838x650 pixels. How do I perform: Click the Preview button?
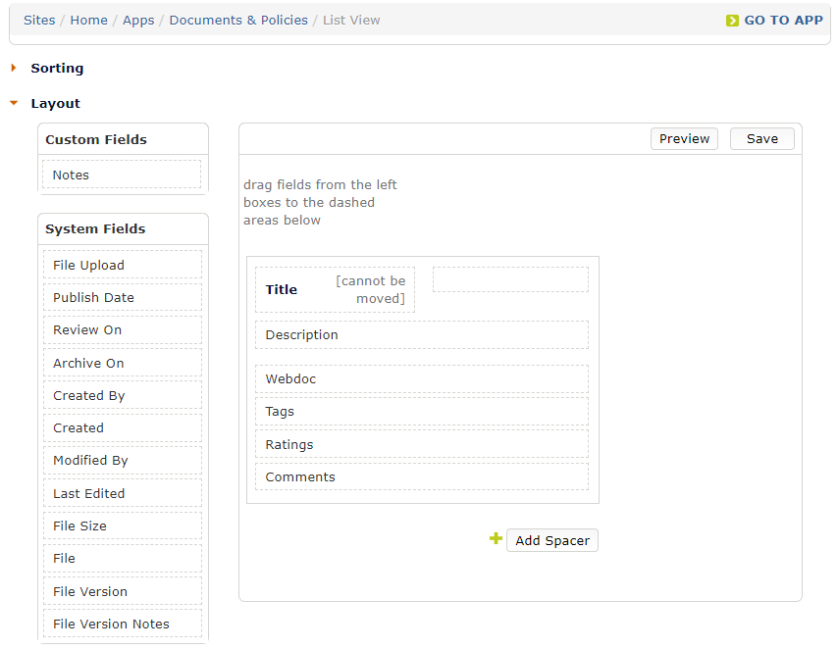[x=684, y=139]
